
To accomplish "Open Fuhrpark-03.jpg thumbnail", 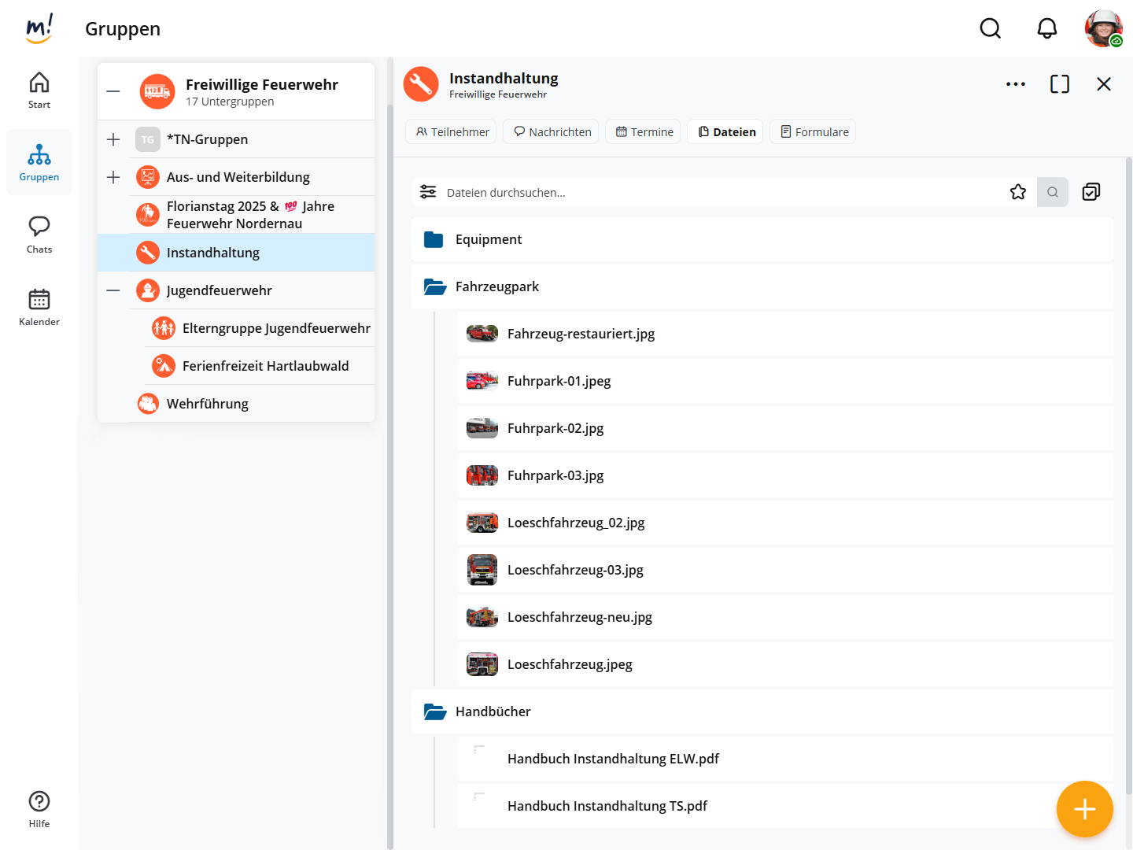I will (482, 475).
